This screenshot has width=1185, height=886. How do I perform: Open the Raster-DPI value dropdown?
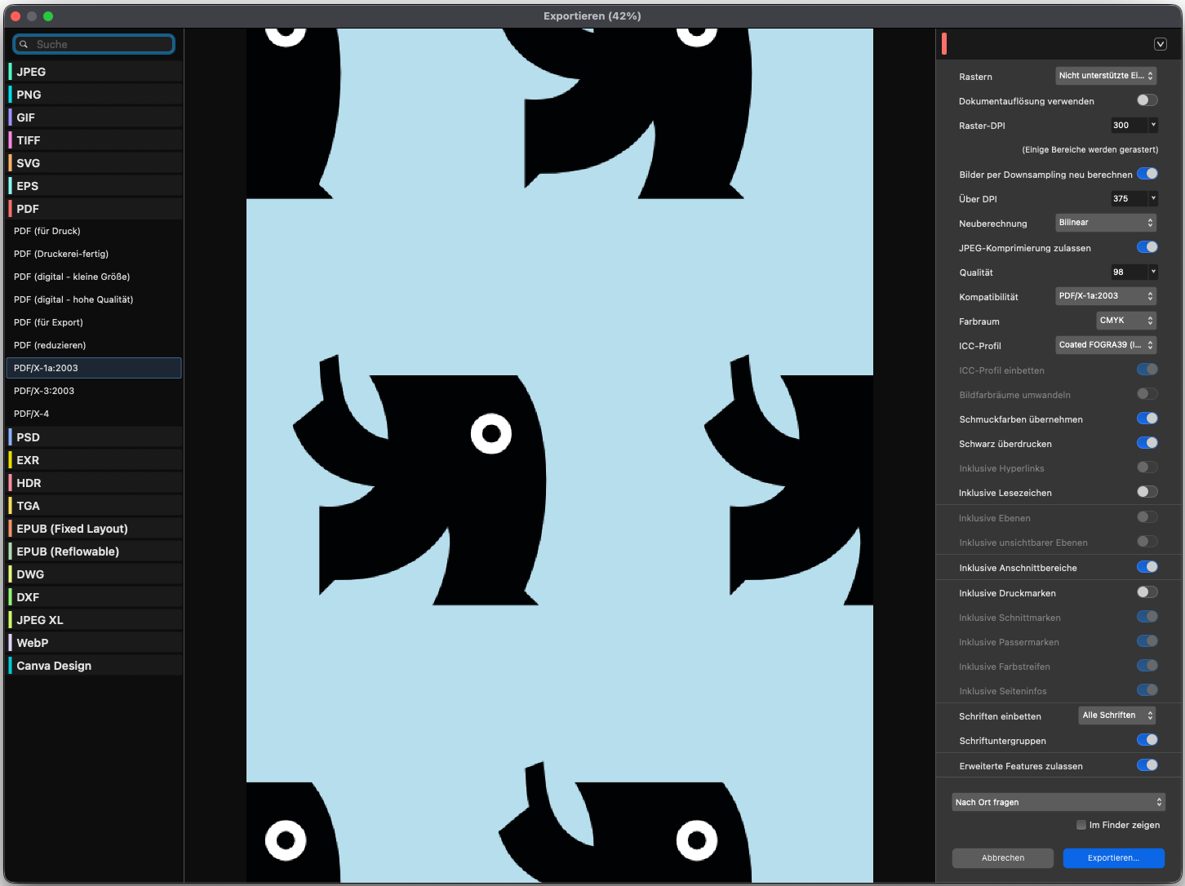(x=1153, y=125)
